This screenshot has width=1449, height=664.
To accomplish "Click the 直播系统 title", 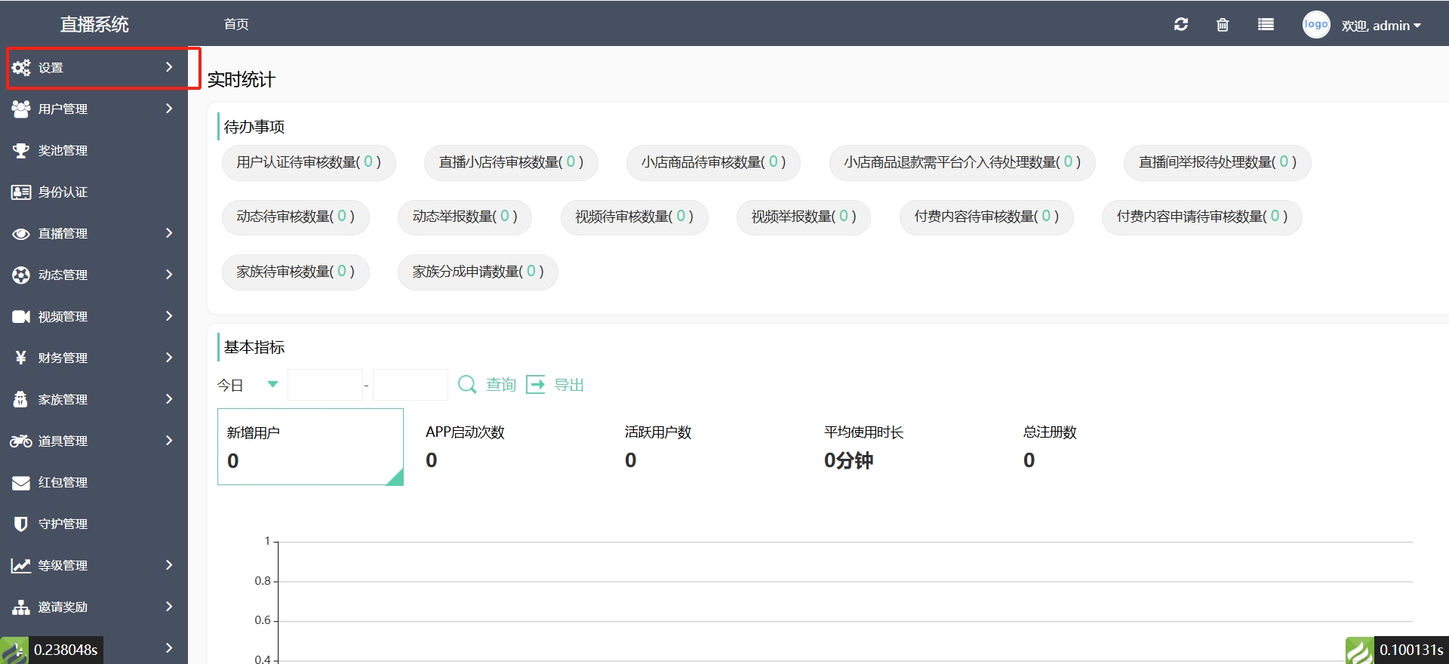I will (94, 24).
